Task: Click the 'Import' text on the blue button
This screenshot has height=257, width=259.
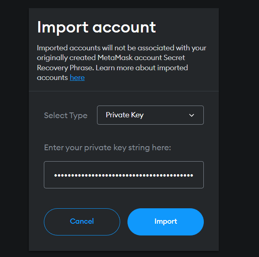Action: click(166, 222)
